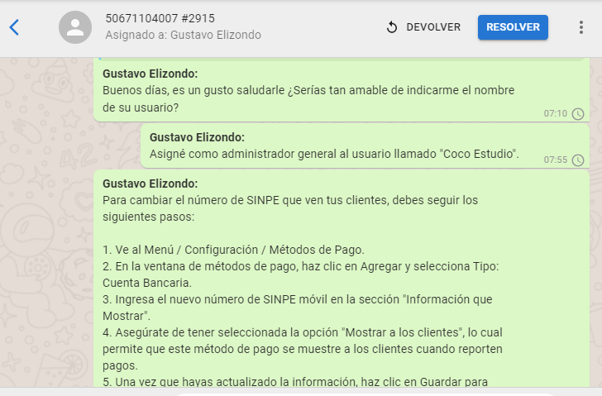Click the 'Asignado a: Gustavo Elizondo' subtitle
The image size is (602, 396).
pos(183,35)
